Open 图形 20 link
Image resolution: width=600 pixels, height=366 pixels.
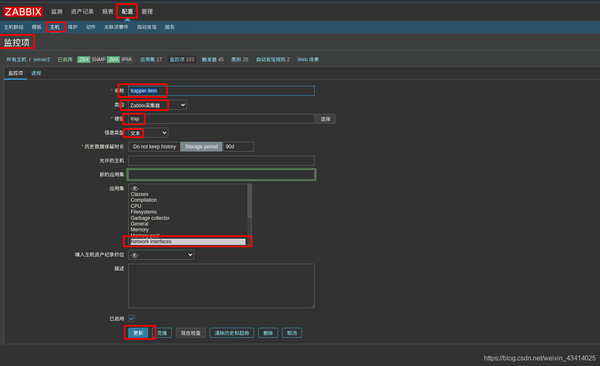(x=240, y=60)
